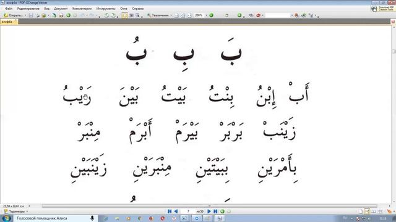Click the page number field showing 7
The height and width of the screenshot is (222, 396).
click(x=188, y=212)
